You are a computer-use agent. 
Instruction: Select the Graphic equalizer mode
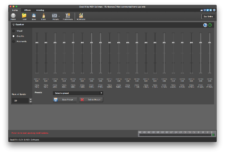click(14, 36)
